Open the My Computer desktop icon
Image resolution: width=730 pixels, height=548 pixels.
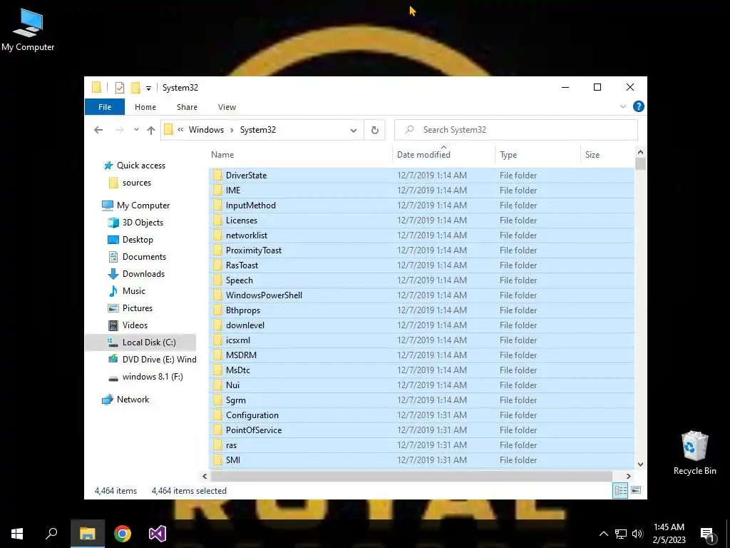(x=28, y=29)
